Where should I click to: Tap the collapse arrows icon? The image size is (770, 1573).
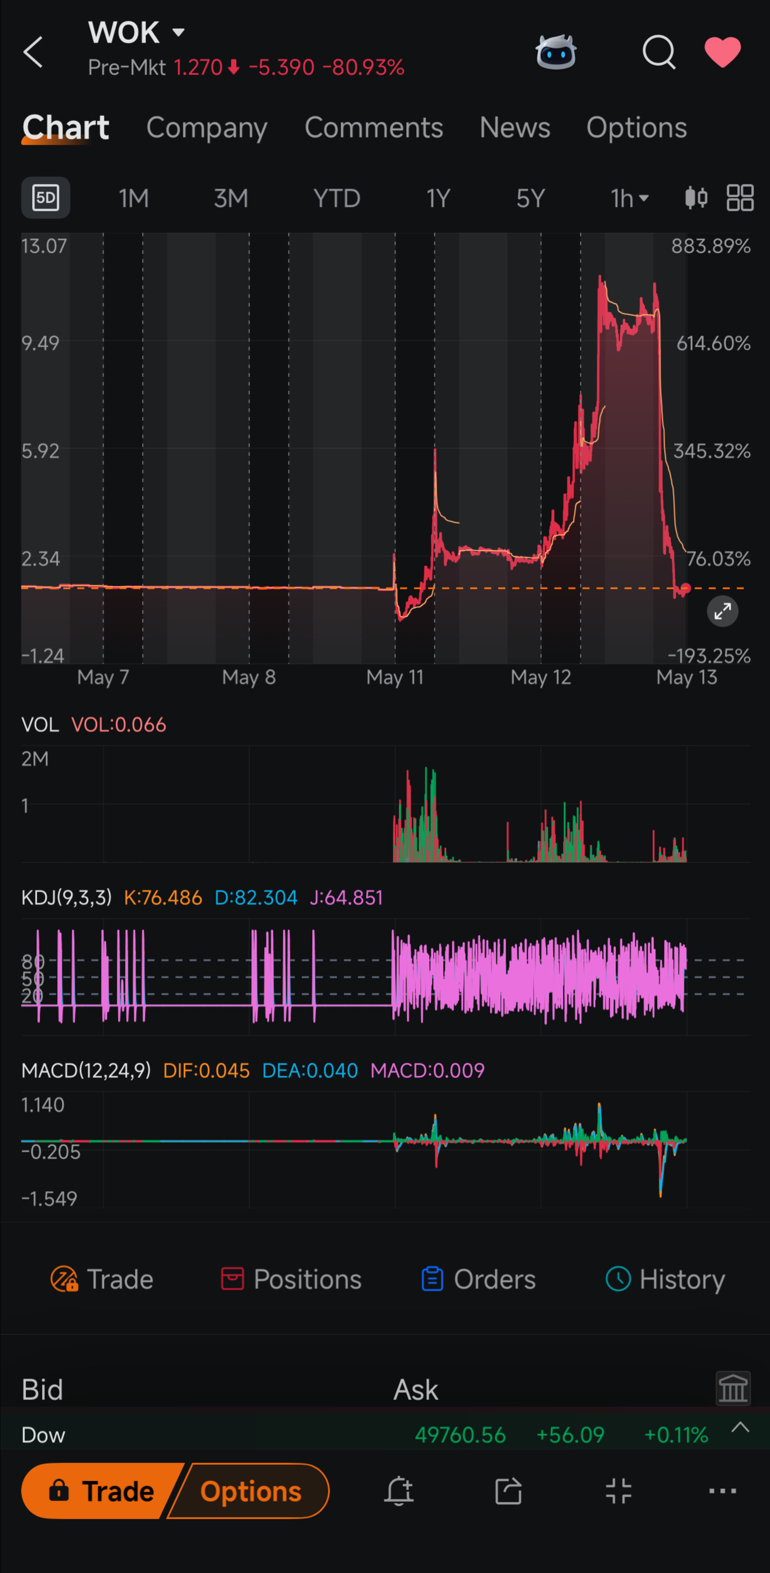[618, 1490]
